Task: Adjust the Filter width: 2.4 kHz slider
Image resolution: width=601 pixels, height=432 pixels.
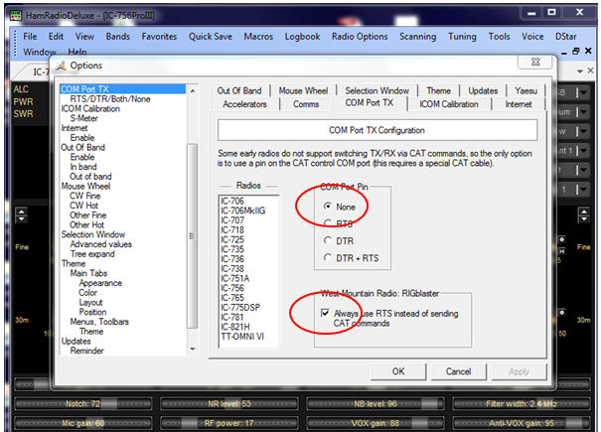Action: tap(522, 403)
